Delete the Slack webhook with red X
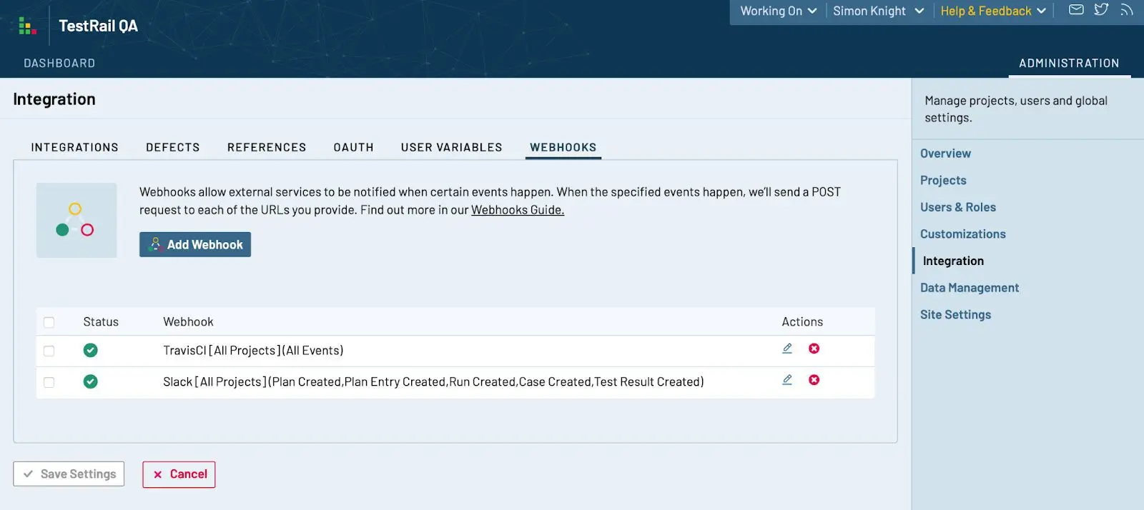Viewport: 1144px width, 510px height. (814, 380)
